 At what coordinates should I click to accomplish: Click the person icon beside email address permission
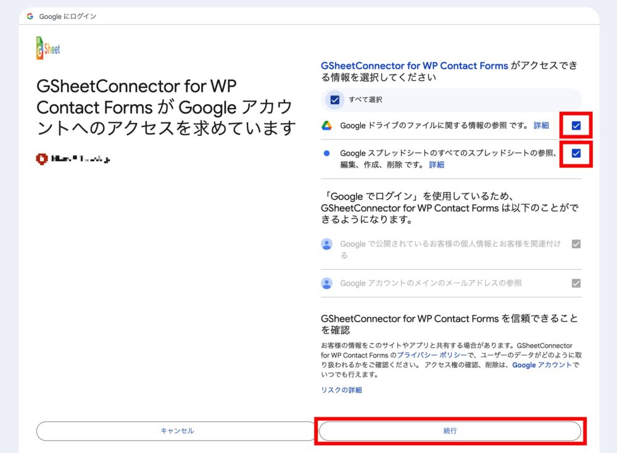point(326,283)
